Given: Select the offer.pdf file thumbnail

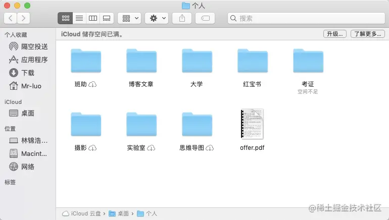Looking at the screenshot, I should coord(252,124).
